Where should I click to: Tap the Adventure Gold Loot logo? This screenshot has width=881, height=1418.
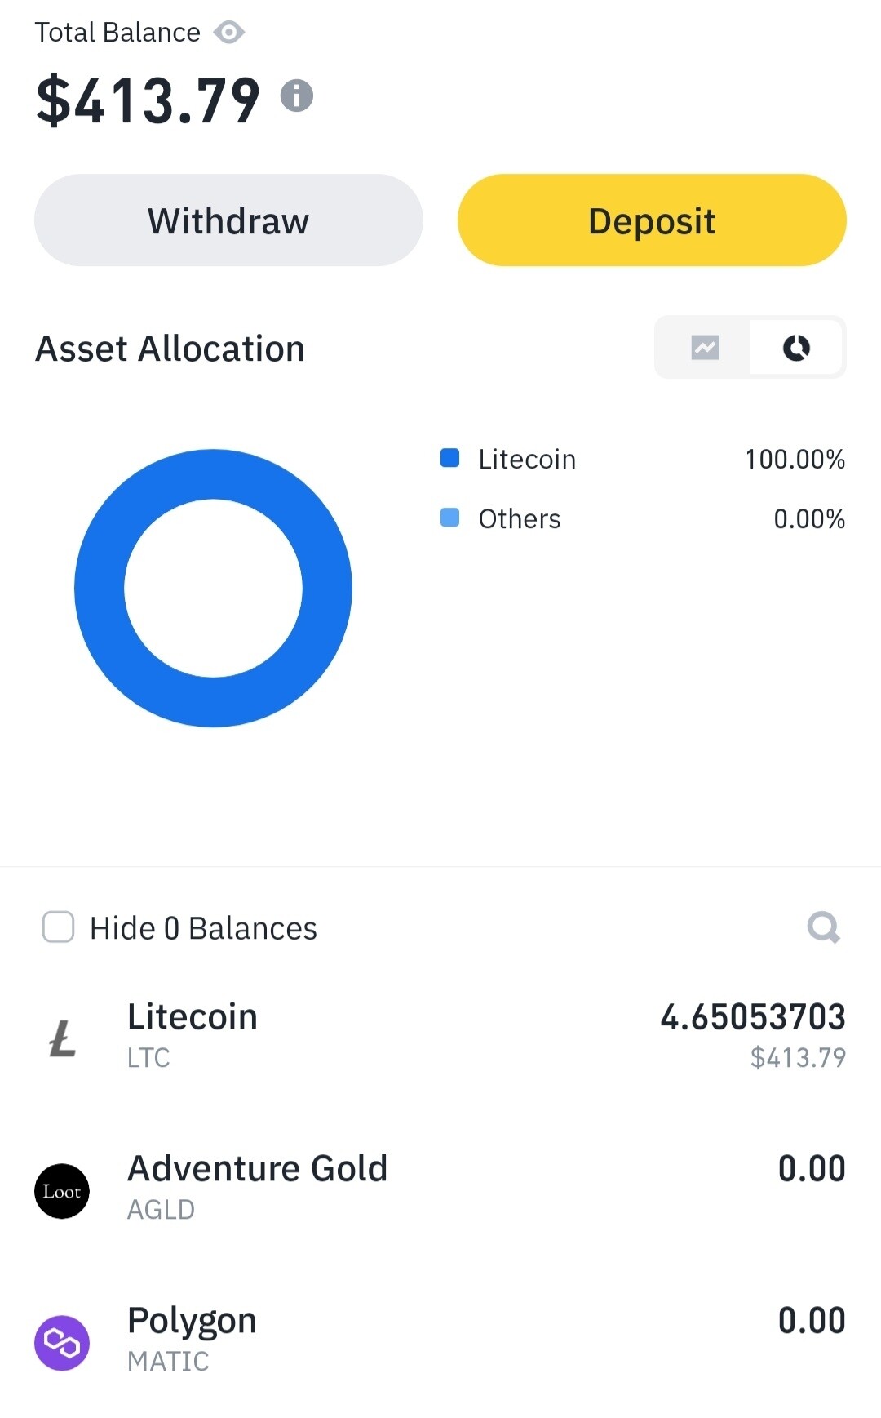point(62,1191)
